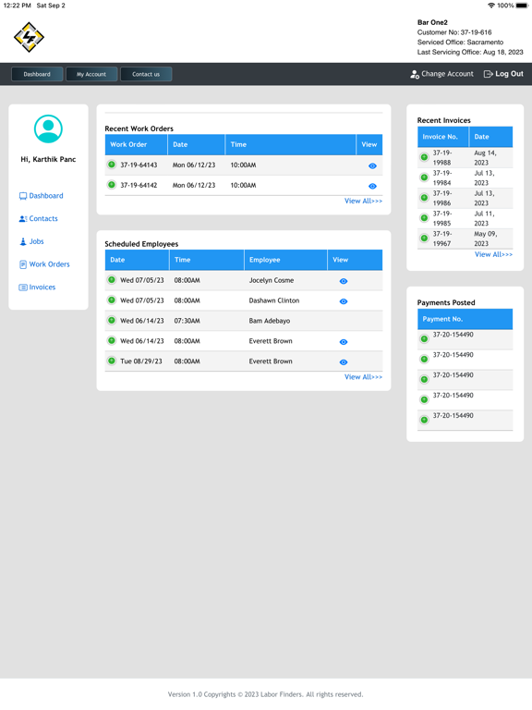
Task: Check the iPad battery indicator
Action: [522, 6]
